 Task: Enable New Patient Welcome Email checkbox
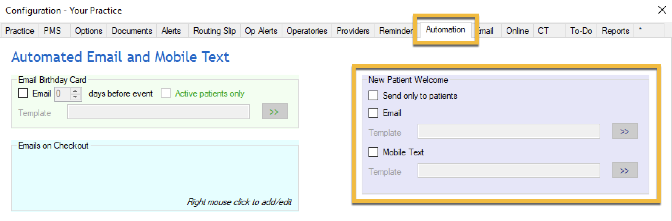(373, 113)
